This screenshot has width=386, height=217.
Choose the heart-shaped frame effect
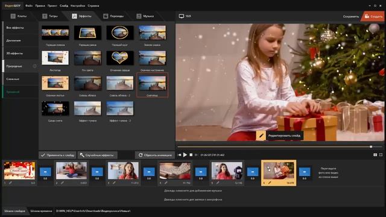click(120, 58)
